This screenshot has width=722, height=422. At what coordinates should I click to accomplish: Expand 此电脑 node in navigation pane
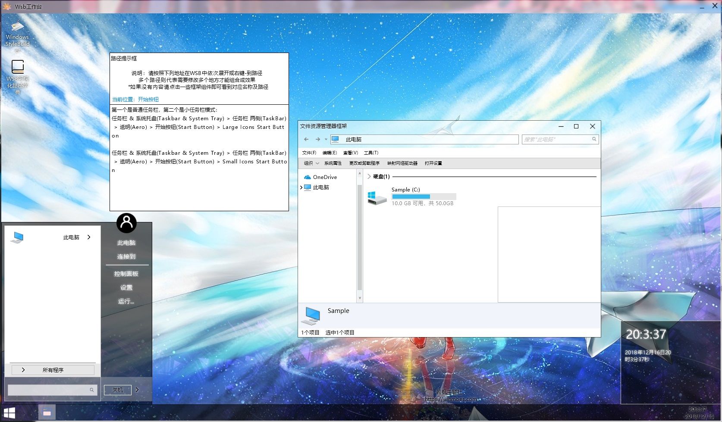[x=301, y=188]
